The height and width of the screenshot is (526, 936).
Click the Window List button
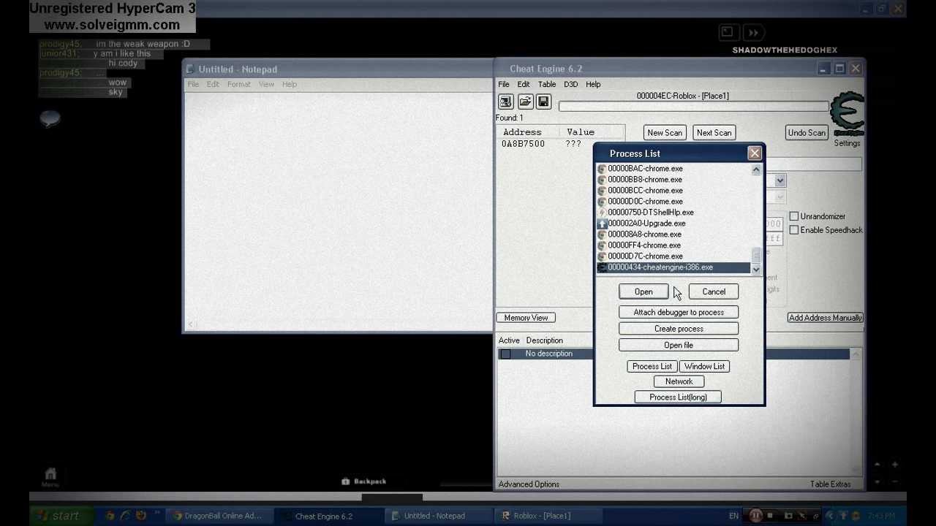click(705, 367)
